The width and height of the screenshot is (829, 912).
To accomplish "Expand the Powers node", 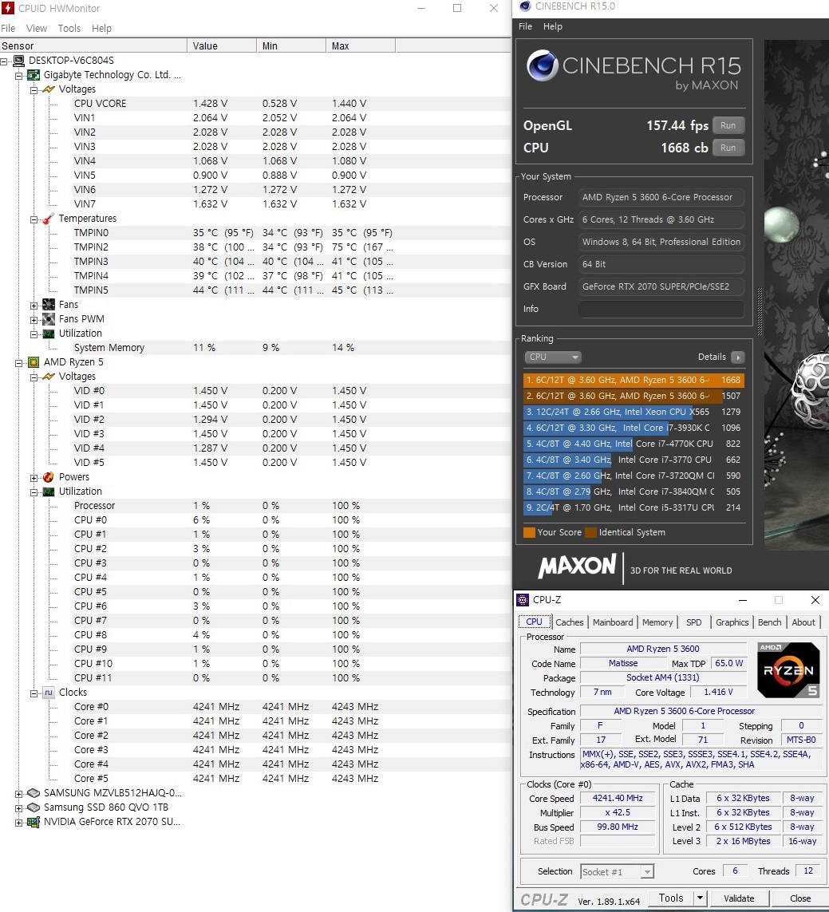I will pos(34,478).
